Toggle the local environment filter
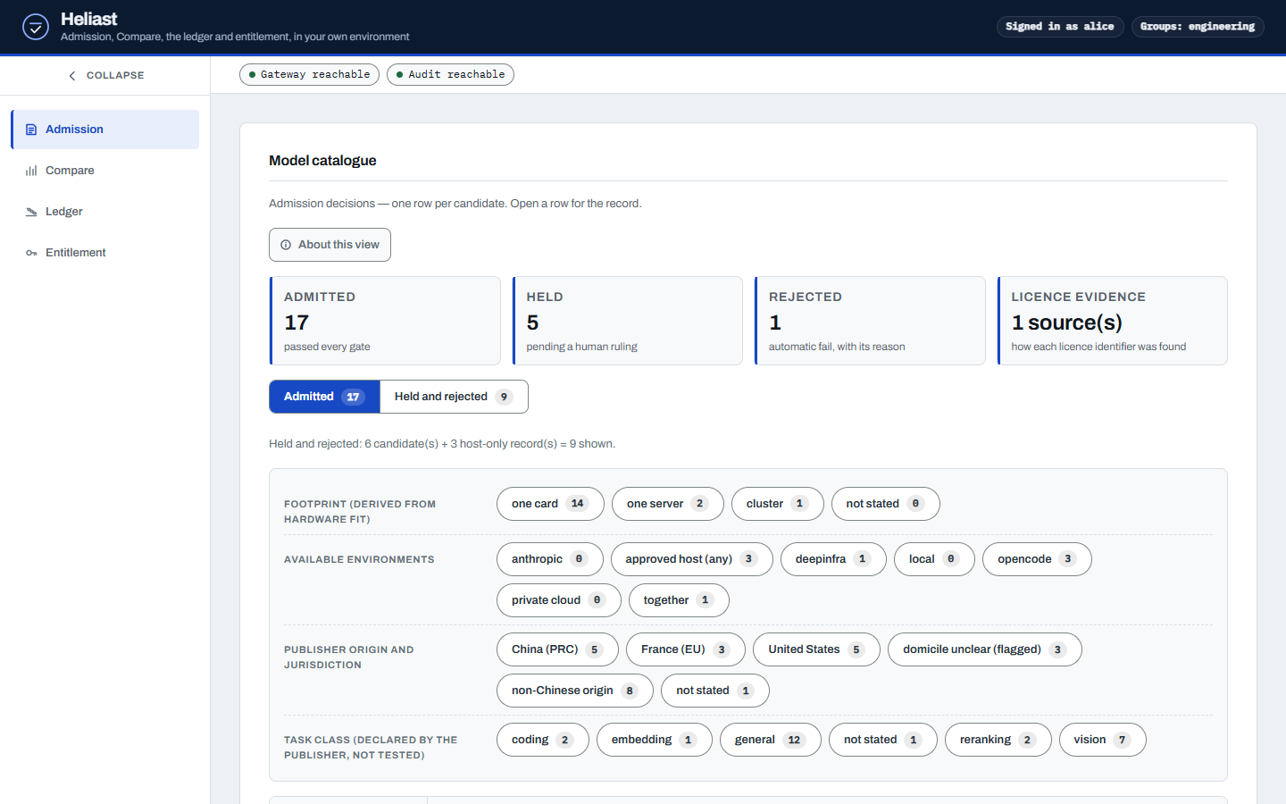1286x804 pixels. coord(934,559)
